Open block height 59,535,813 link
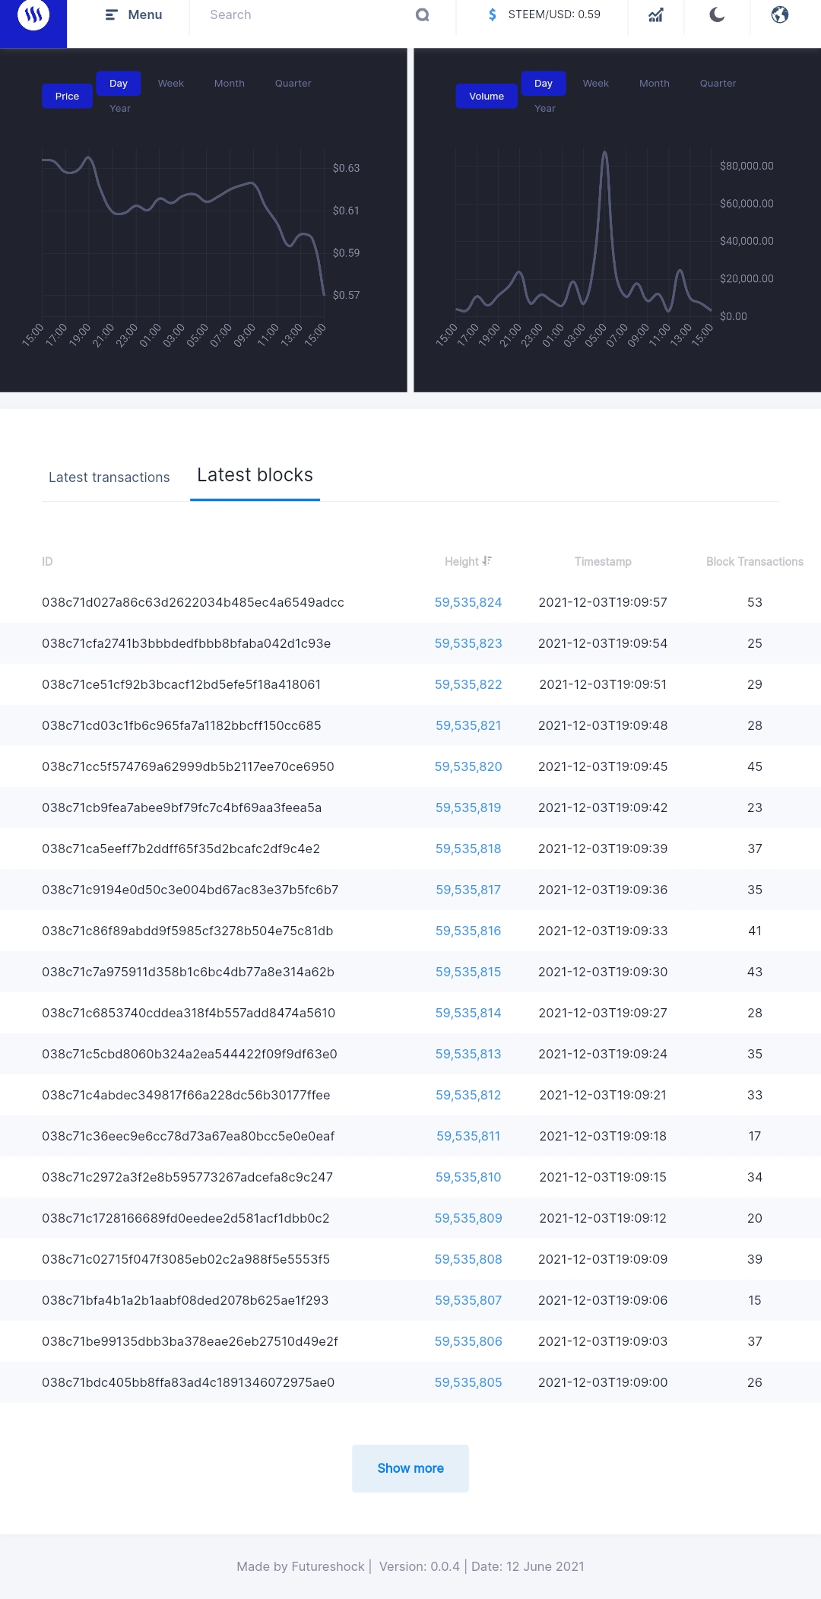Image resolution: width=821 pixels, height=1599 pixels. click(x=468, y=1054)
